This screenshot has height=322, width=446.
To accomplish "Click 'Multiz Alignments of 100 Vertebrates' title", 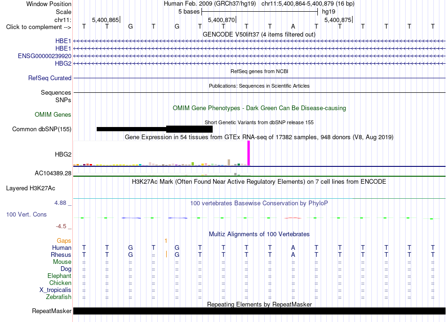I will click(259, 234).
